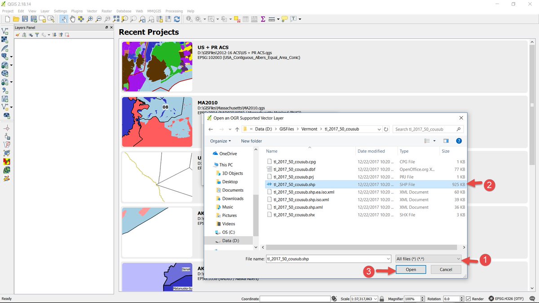Open the attribute table icon
539x303 pixels.
click(x=245, y=19)
